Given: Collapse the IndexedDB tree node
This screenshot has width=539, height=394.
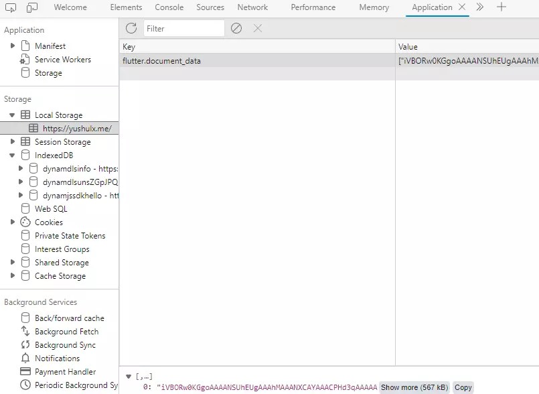Looking at the screenshot, I should point(12,155).
